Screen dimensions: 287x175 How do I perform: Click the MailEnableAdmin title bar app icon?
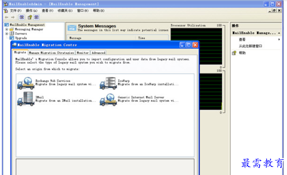(6, 4)
